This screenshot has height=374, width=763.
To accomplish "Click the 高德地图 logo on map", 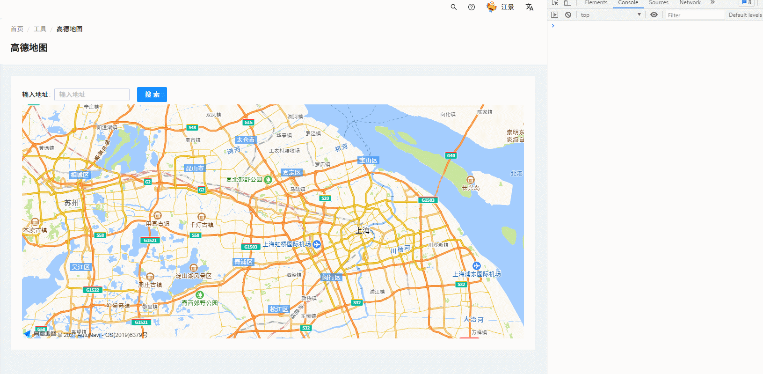I will tap(40, 333).
